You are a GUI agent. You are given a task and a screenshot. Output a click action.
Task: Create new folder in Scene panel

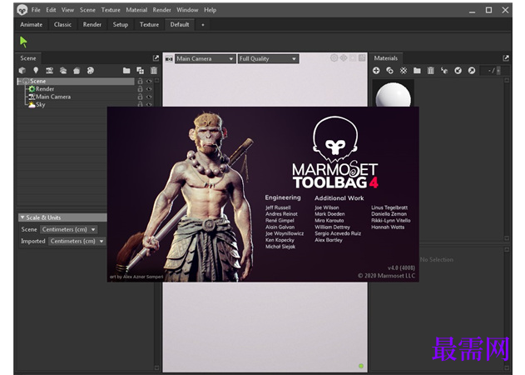126,71
